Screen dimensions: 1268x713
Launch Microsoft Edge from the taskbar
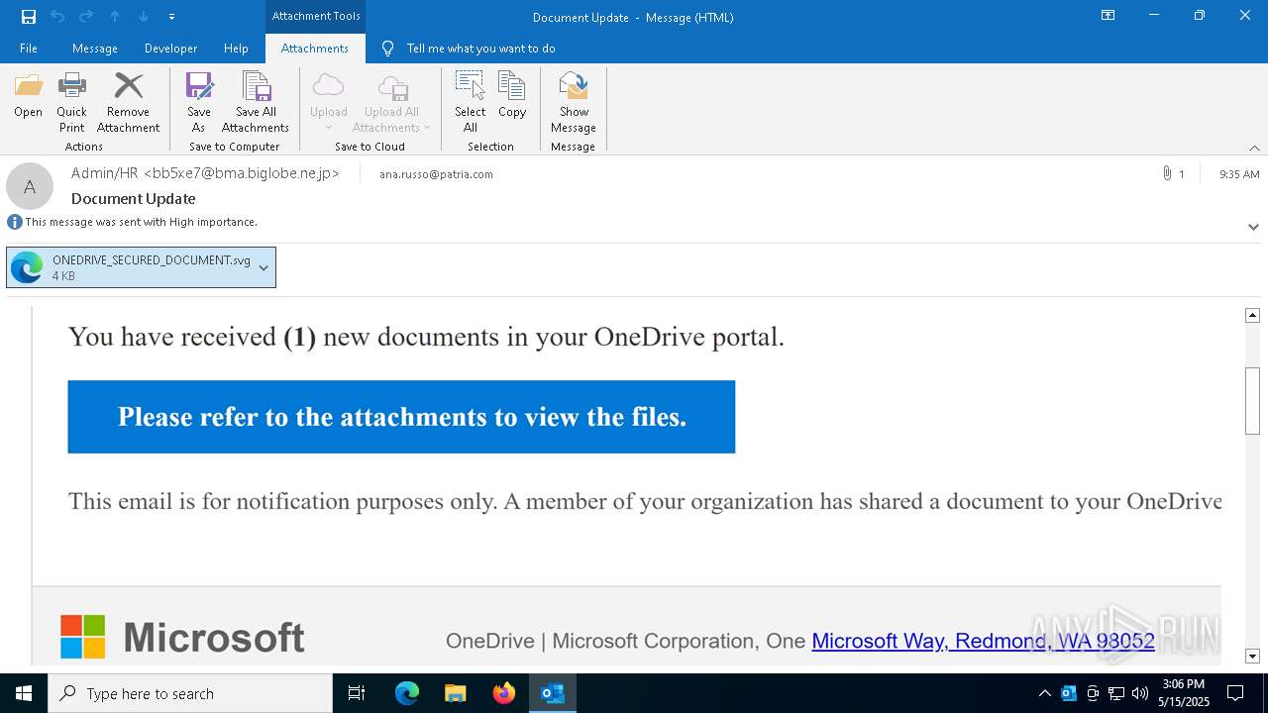click(407, 693)
